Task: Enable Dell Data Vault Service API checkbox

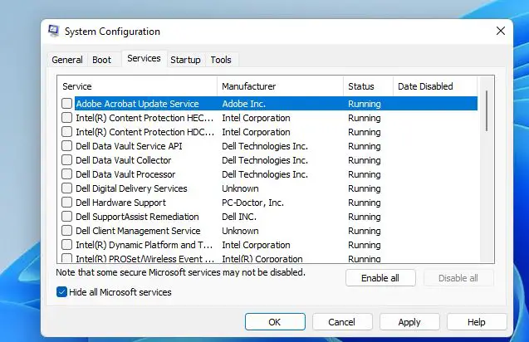Action: [66, 146]
